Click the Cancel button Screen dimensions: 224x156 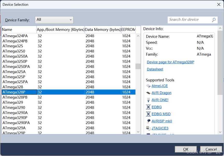pyautogui.click(x=211, y=149)
